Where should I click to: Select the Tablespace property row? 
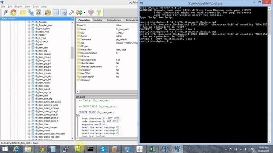click(107, 40)
